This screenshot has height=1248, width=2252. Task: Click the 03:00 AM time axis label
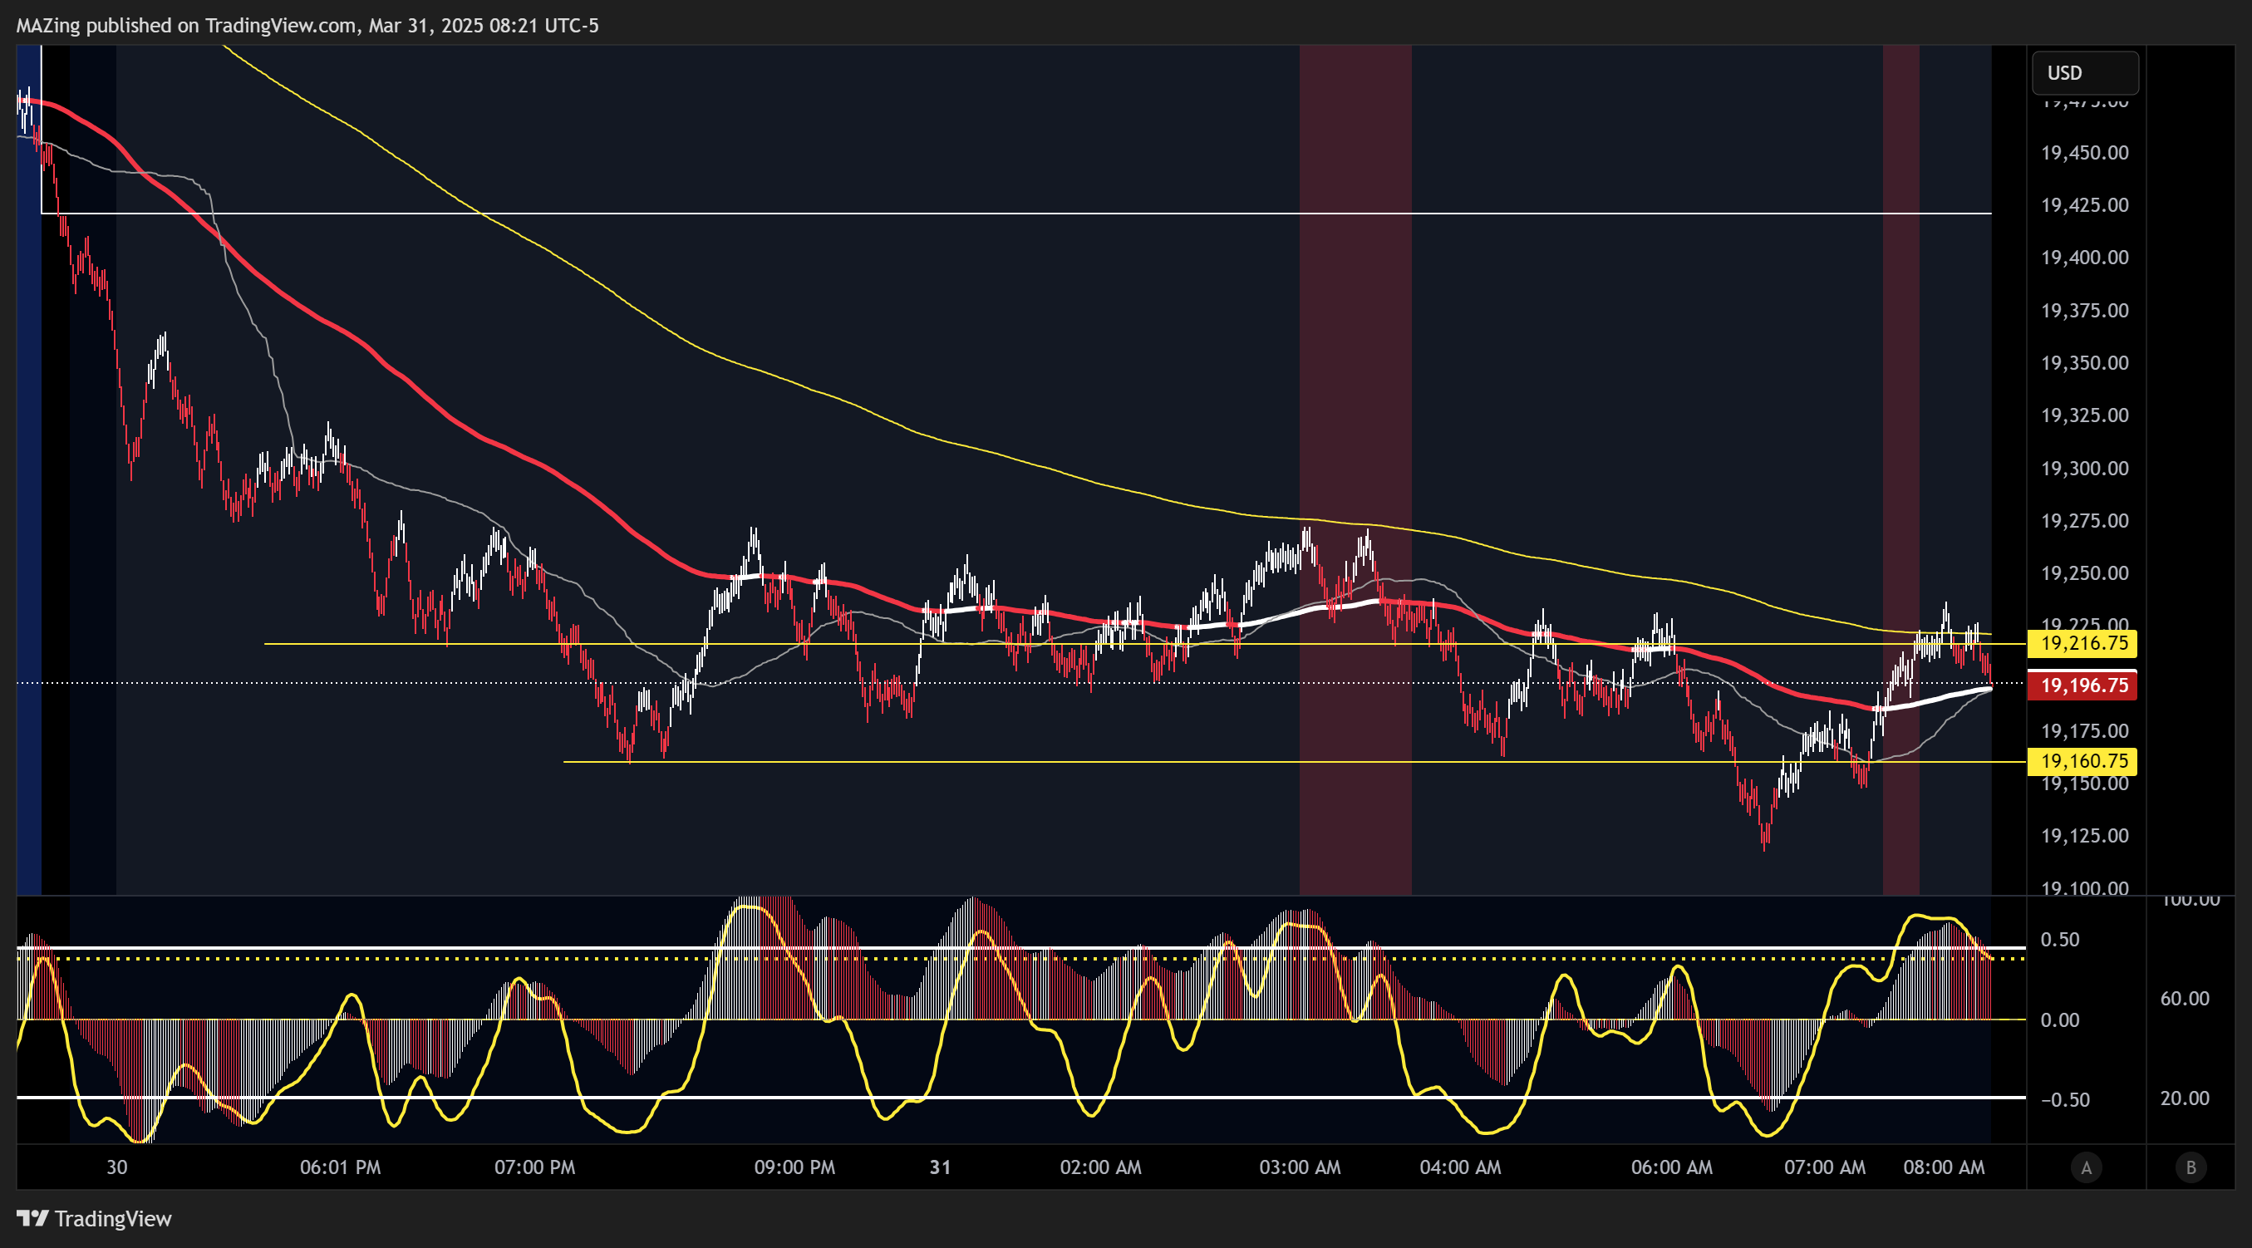coord(1299,1167)
